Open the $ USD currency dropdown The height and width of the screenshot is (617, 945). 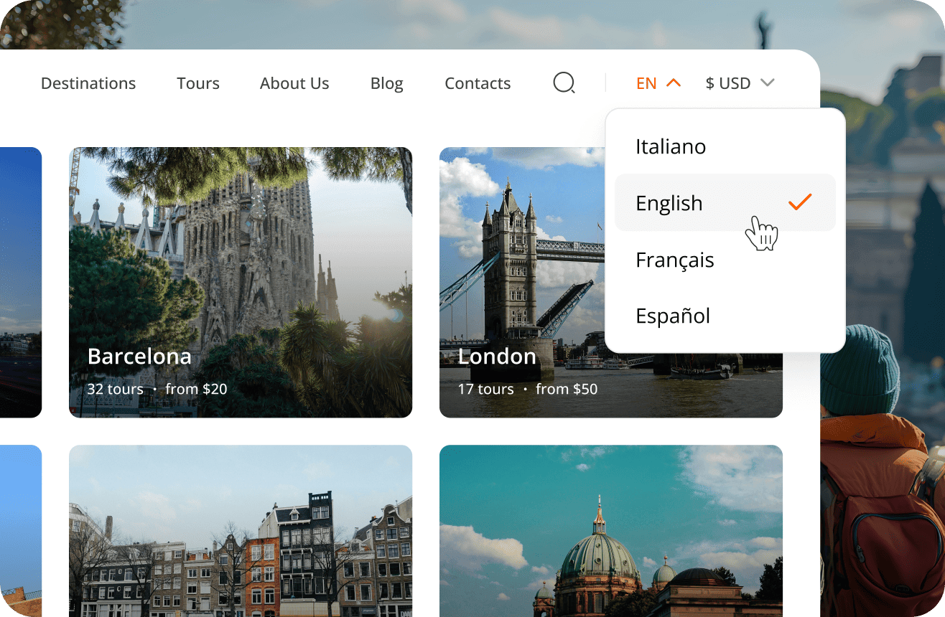coord(728,83)
